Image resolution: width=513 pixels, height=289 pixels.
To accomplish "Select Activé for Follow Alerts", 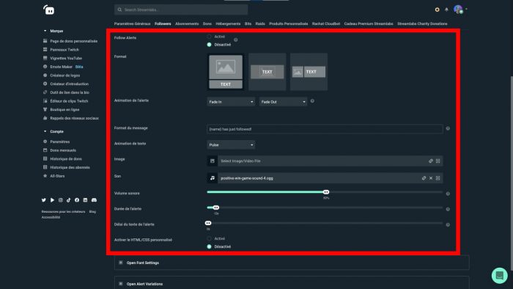I will [x=210, y=37].
